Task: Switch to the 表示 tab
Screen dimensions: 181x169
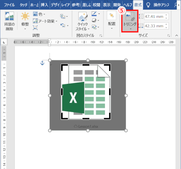Action: pos(107,5)
